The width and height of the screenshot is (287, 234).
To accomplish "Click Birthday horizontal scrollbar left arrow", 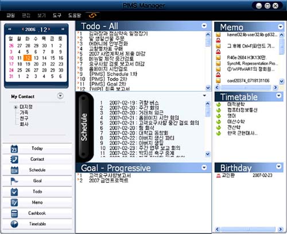I will 218,229.
